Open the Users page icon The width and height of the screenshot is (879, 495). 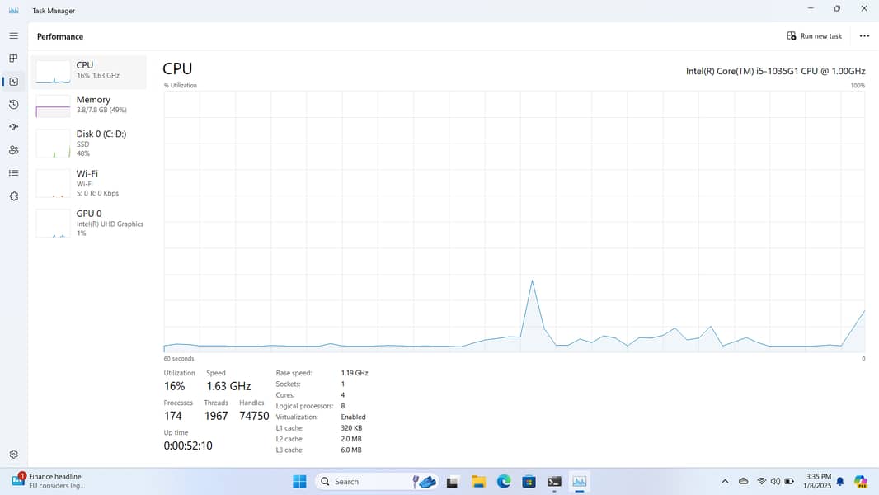coord(13,150)
